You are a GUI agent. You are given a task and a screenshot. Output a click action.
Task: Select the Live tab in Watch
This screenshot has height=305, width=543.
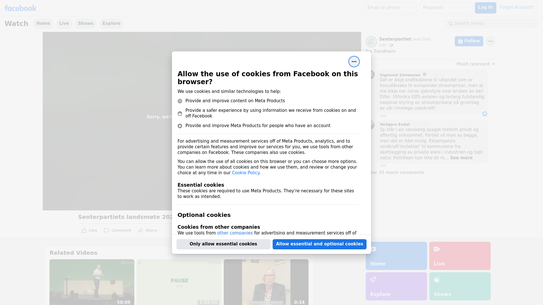point(64,23)
